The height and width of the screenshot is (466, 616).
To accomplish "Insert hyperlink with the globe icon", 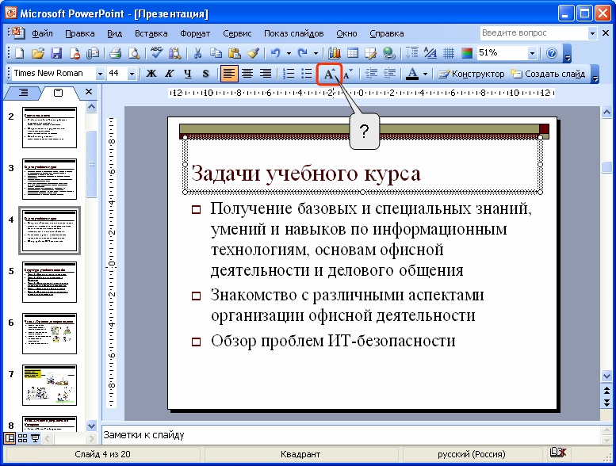I will click(x=389, y=52).
